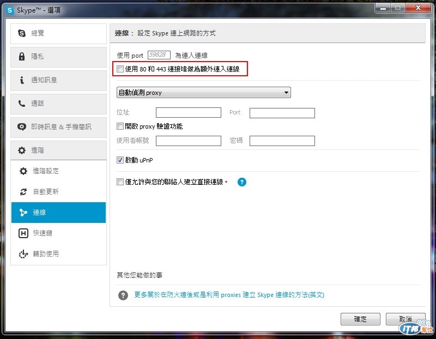
Task: Click the gear icon beside 進階
Action: [22, 150]
